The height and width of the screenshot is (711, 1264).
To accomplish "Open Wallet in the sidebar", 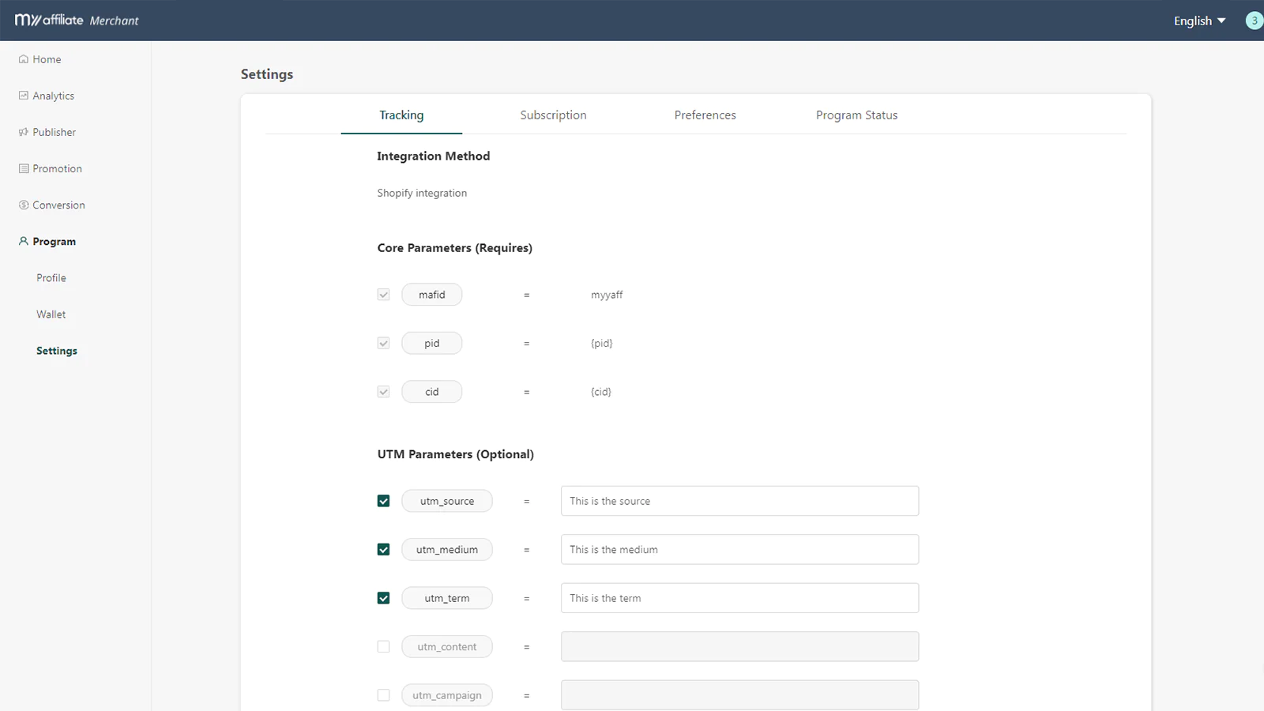I will (x=51, y=314).
